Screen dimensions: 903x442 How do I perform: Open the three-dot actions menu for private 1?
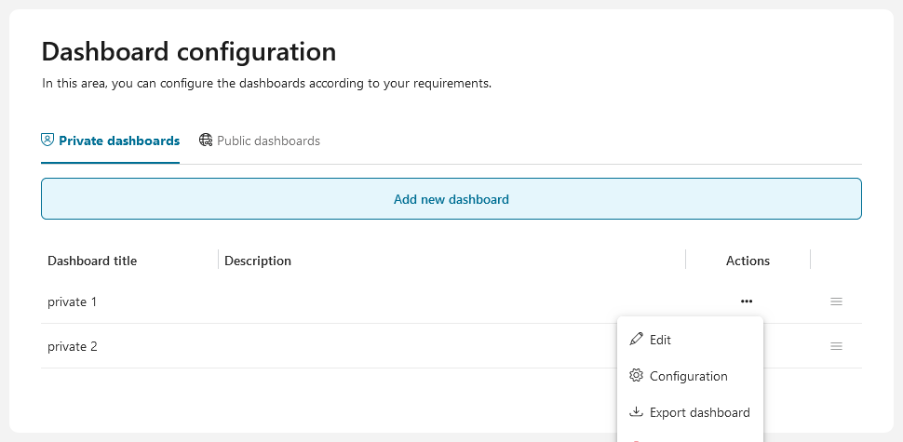747,301
